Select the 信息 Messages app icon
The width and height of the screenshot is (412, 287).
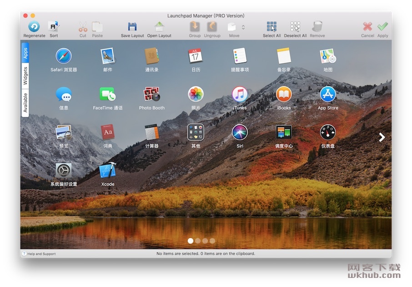64,94
